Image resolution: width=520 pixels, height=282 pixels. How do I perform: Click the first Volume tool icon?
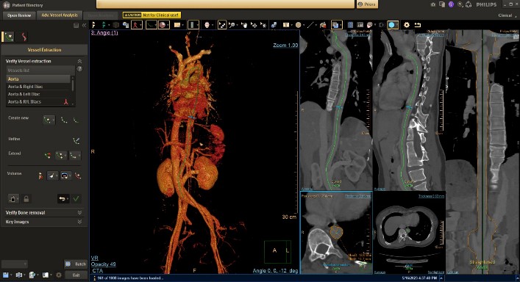[x=40, y=176]
